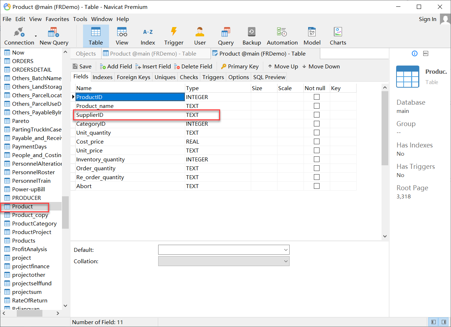Open the Favorites menu
Image resolution: width=451 pixels, height=327 pixels.
(57, 19)
